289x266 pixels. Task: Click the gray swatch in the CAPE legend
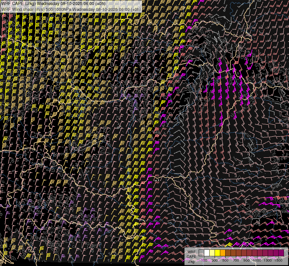(x=202, y=253)
